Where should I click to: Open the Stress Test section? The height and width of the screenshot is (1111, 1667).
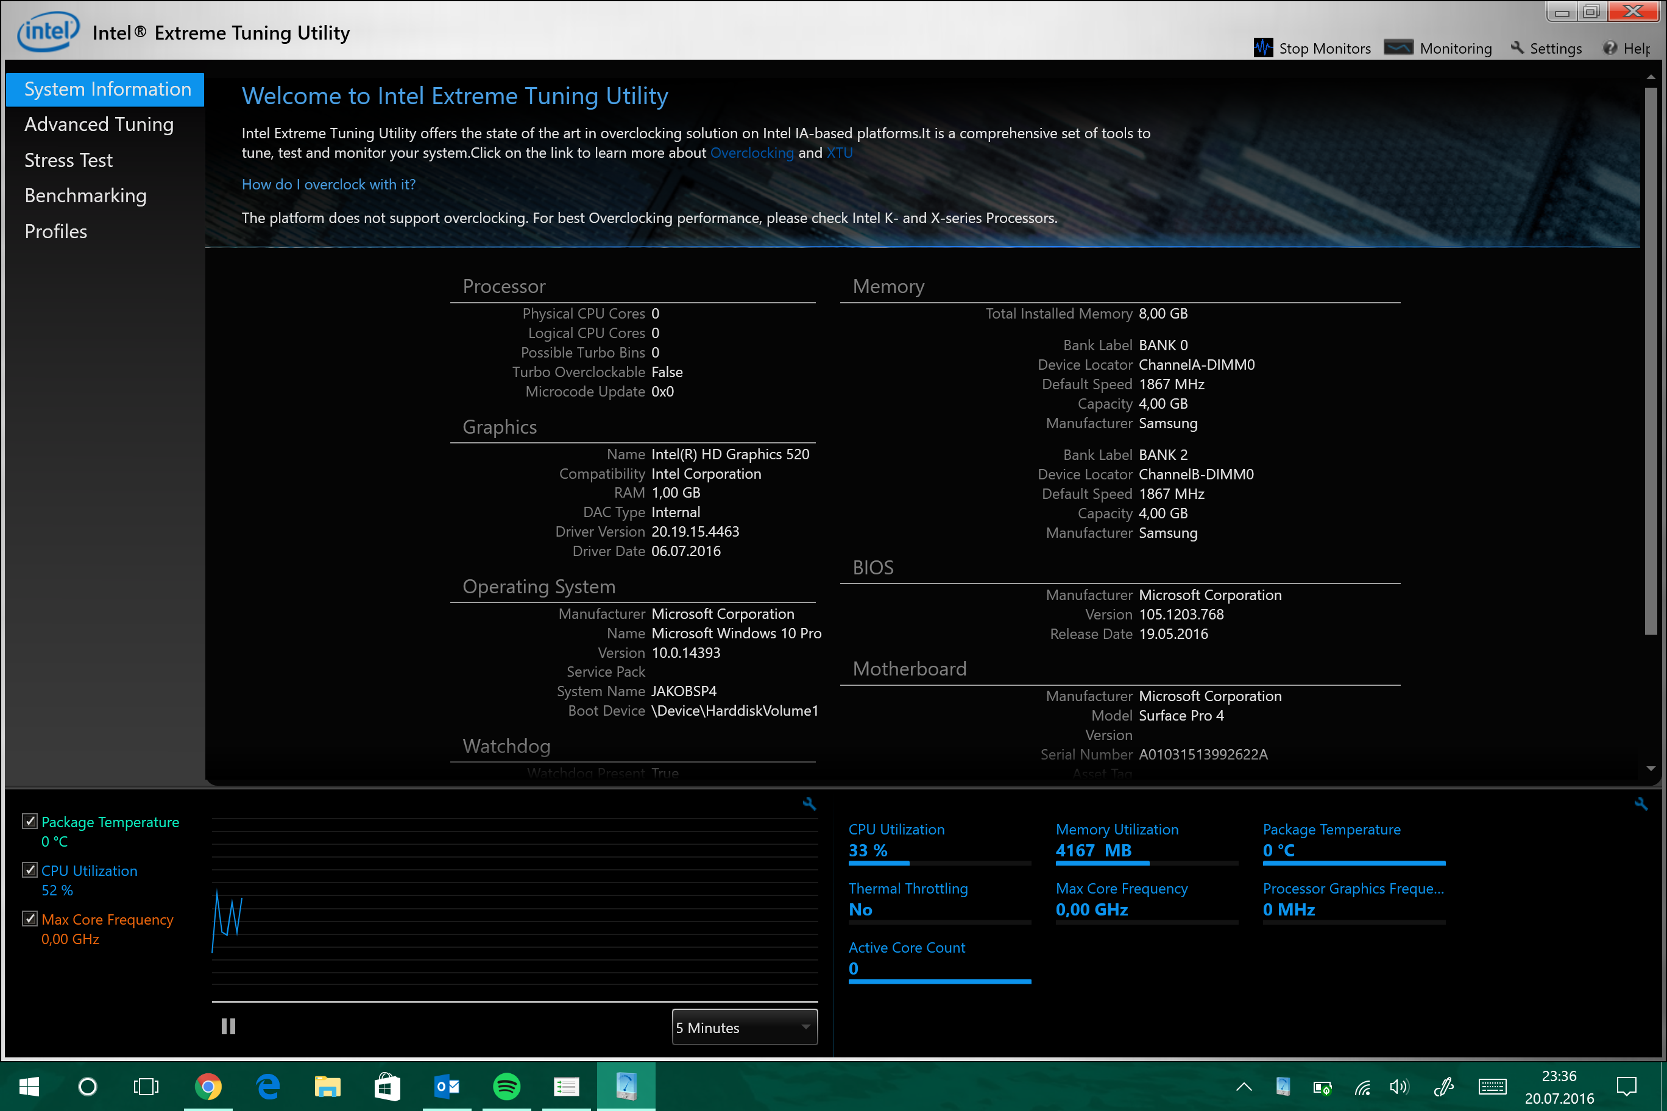(x=69, y=160)
